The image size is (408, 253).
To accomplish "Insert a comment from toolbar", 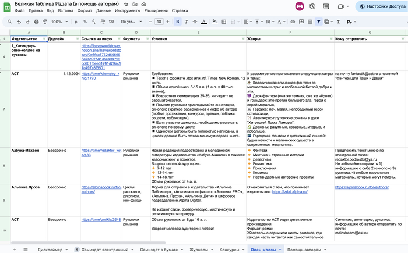I will [301, 22].
